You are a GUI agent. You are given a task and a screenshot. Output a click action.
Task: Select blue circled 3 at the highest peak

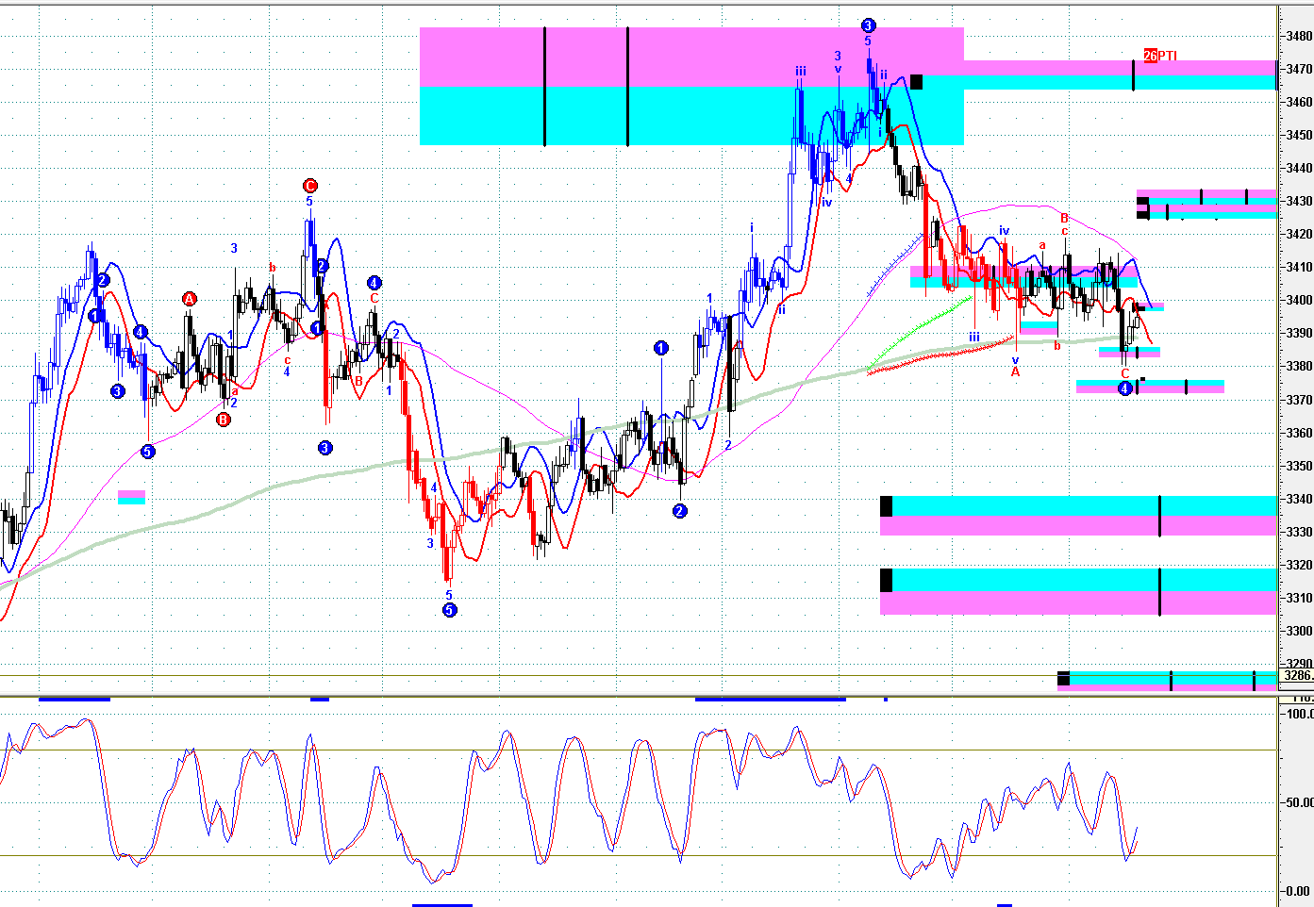click(868, 25)
